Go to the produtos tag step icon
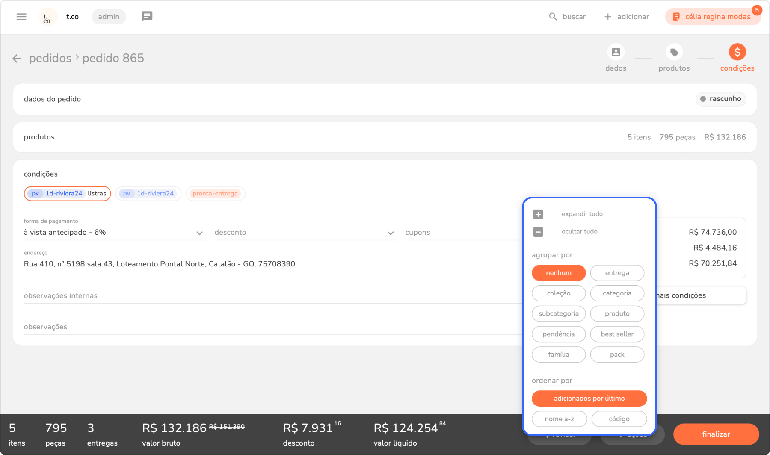The image size is (770, 455). point(674,52)
